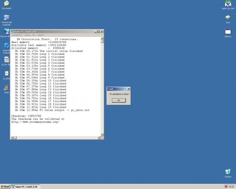The height and width of the screenshot is (189, 236).
Task: Click the 'The initial value finished' line
Action: click(x=49, y=51)
